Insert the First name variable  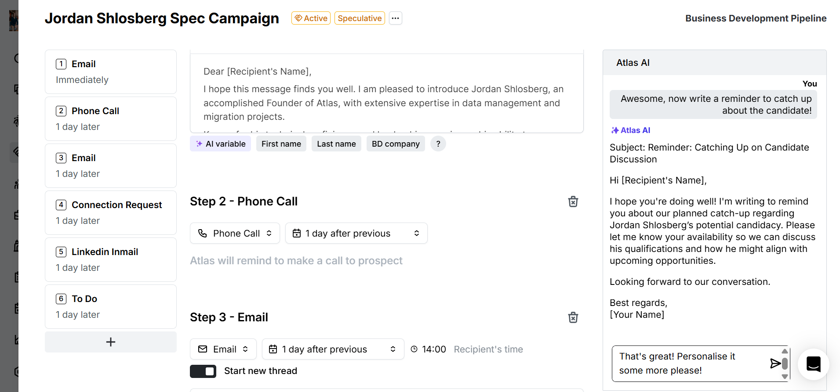click(281, 144)
